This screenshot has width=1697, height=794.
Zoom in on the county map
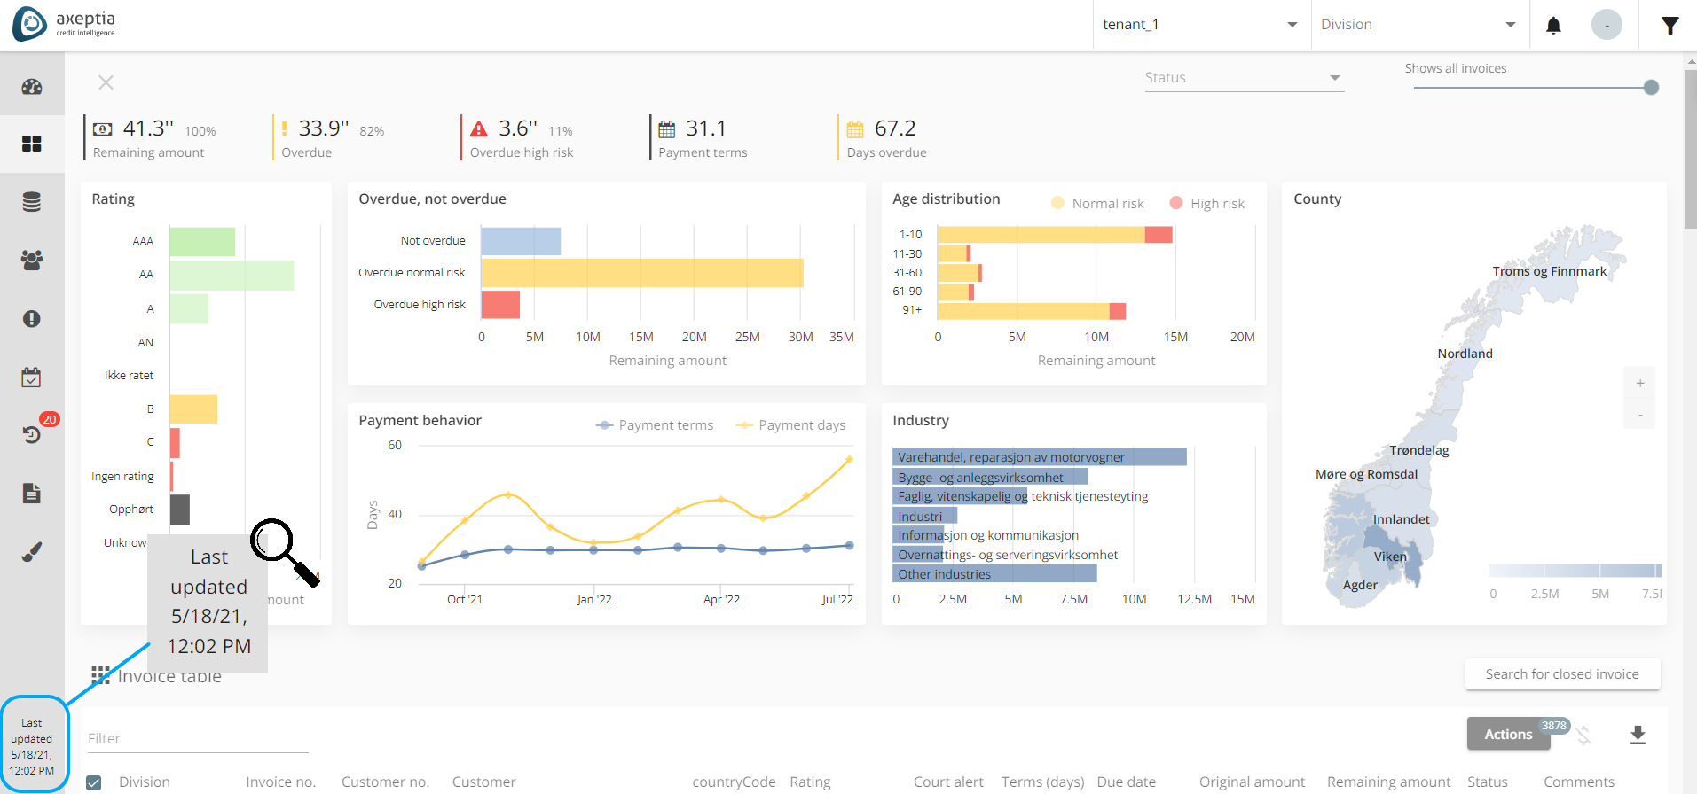coord(1640,383)
